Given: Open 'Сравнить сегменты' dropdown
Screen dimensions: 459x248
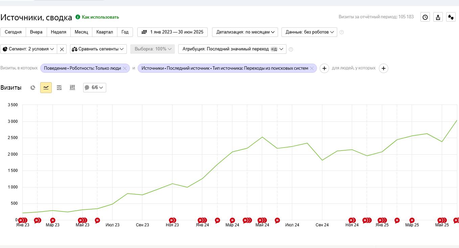Looking at the screenshot, I should click(x=98, y=49).
